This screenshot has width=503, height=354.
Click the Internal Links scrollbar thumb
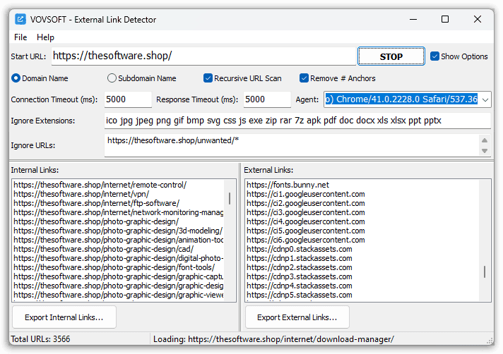click(x=230, y=198)
